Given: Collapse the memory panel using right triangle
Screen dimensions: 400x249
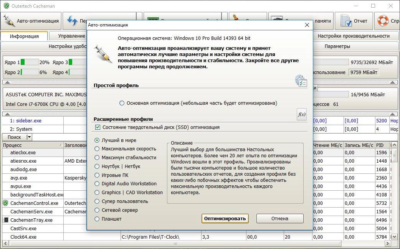Looking at the screenshot, I should click(x=393, y=82).
